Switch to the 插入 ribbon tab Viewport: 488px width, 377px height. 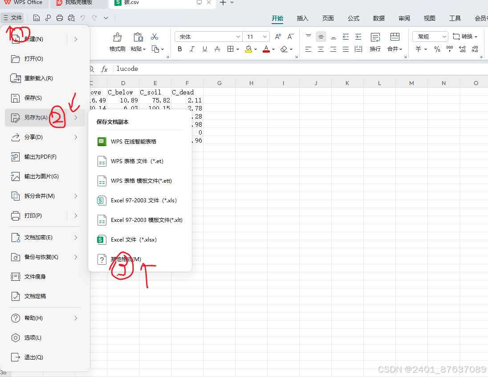click(x=302, y=18)
